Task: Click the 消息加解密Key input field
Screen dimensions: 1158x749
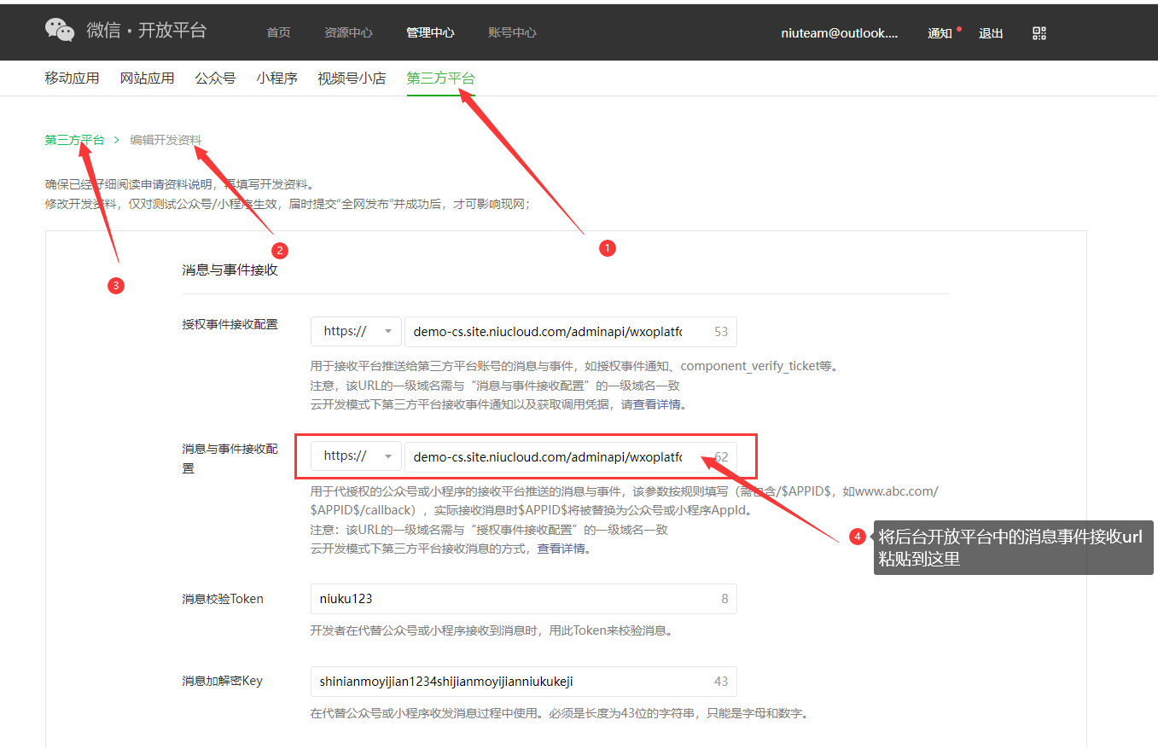Action: coord(512,682)
